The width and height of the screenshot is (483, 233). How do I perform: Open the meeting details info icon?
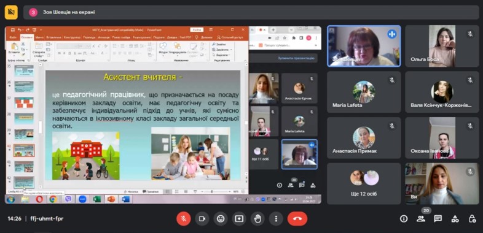(404, 219)
